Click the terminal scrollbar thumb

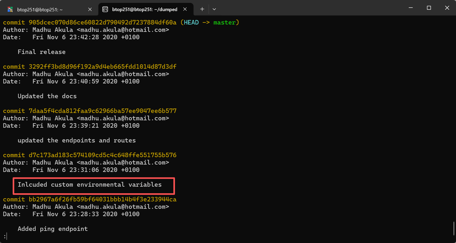[454, 228]
